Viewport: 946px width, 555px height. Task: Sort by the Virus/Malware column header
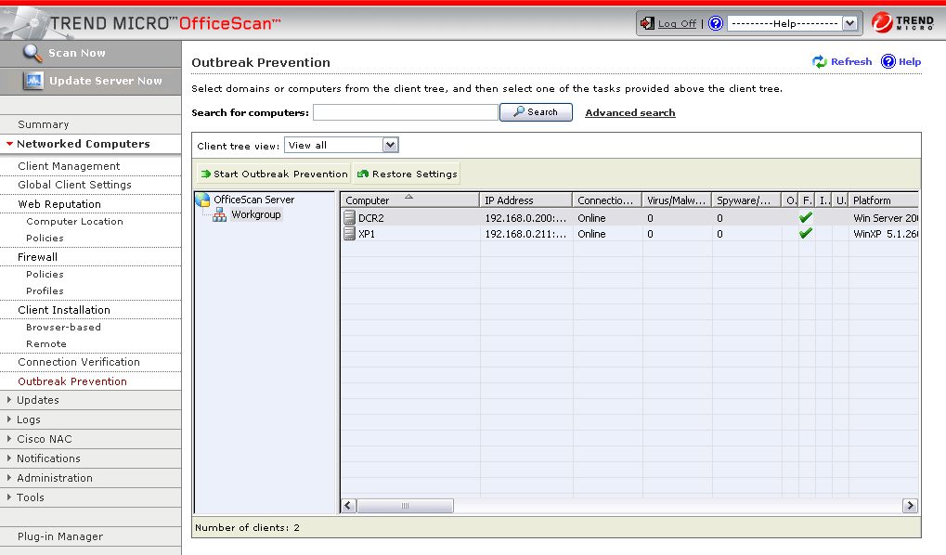pos(677,200)
